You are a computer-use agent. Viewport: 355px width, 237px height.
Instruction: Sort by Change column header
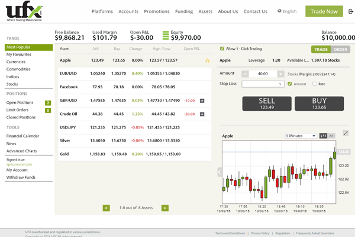135,49
